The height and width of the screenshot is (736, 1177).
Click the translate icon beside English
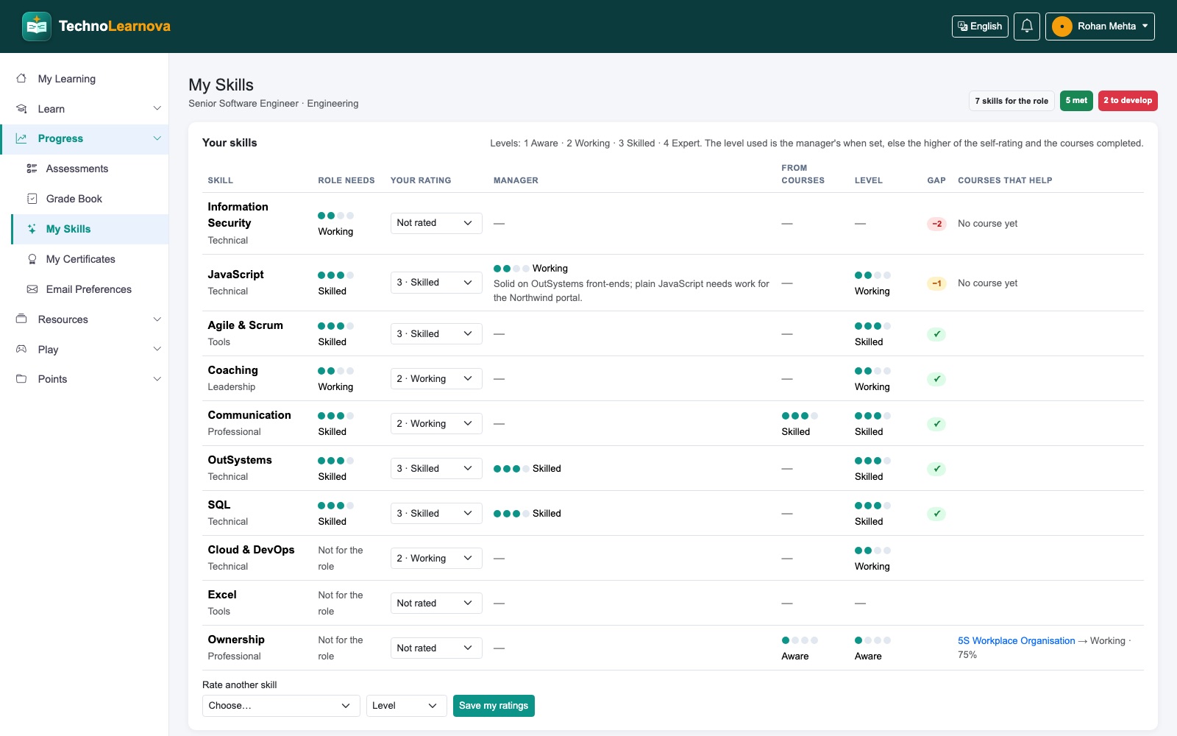pos(962,26)
